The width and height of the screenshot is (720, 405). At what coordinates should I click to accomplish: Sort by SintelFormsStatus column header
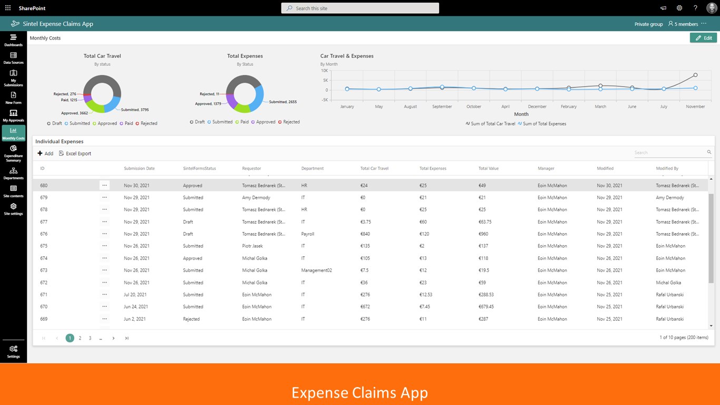pos(199,169)
